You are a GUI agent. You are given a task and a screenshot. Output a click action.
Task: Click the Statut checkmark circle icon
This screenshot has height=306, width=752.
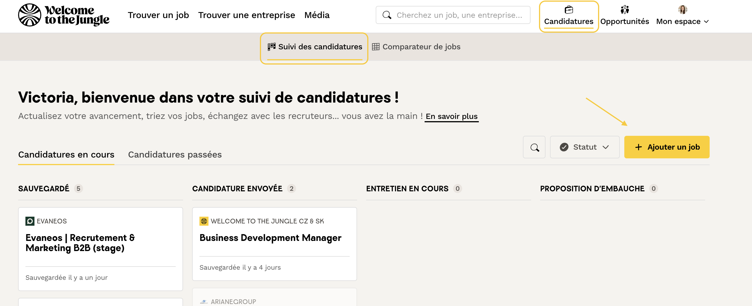[564, 147]
